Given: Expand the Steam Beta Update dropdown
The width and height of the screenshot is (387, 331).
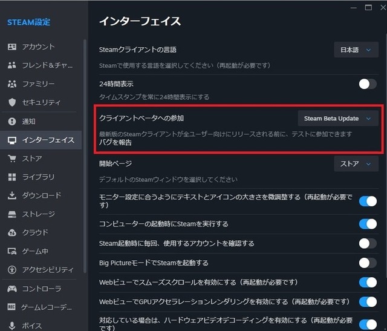Looking at the screenshot, I should [x=338, y=118].
